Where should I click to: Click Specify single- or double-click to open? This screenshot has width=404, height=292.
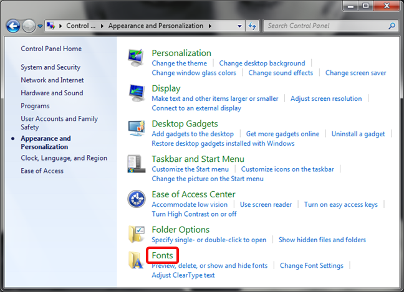(x=209, y=240)
